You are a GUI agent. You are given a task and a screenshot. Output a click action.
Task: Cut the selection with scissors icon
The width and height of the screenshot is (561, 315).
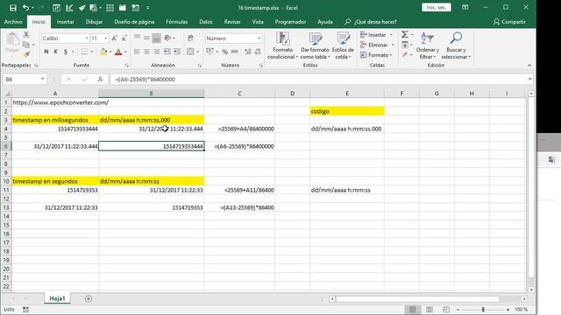[26, 35]
